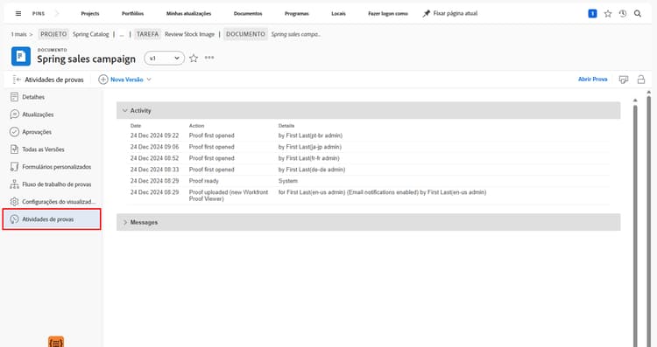Click 'by First Last(fr-fr admin)' details
657x347 pixels.
pyautogui.click(x=309, y=158)
